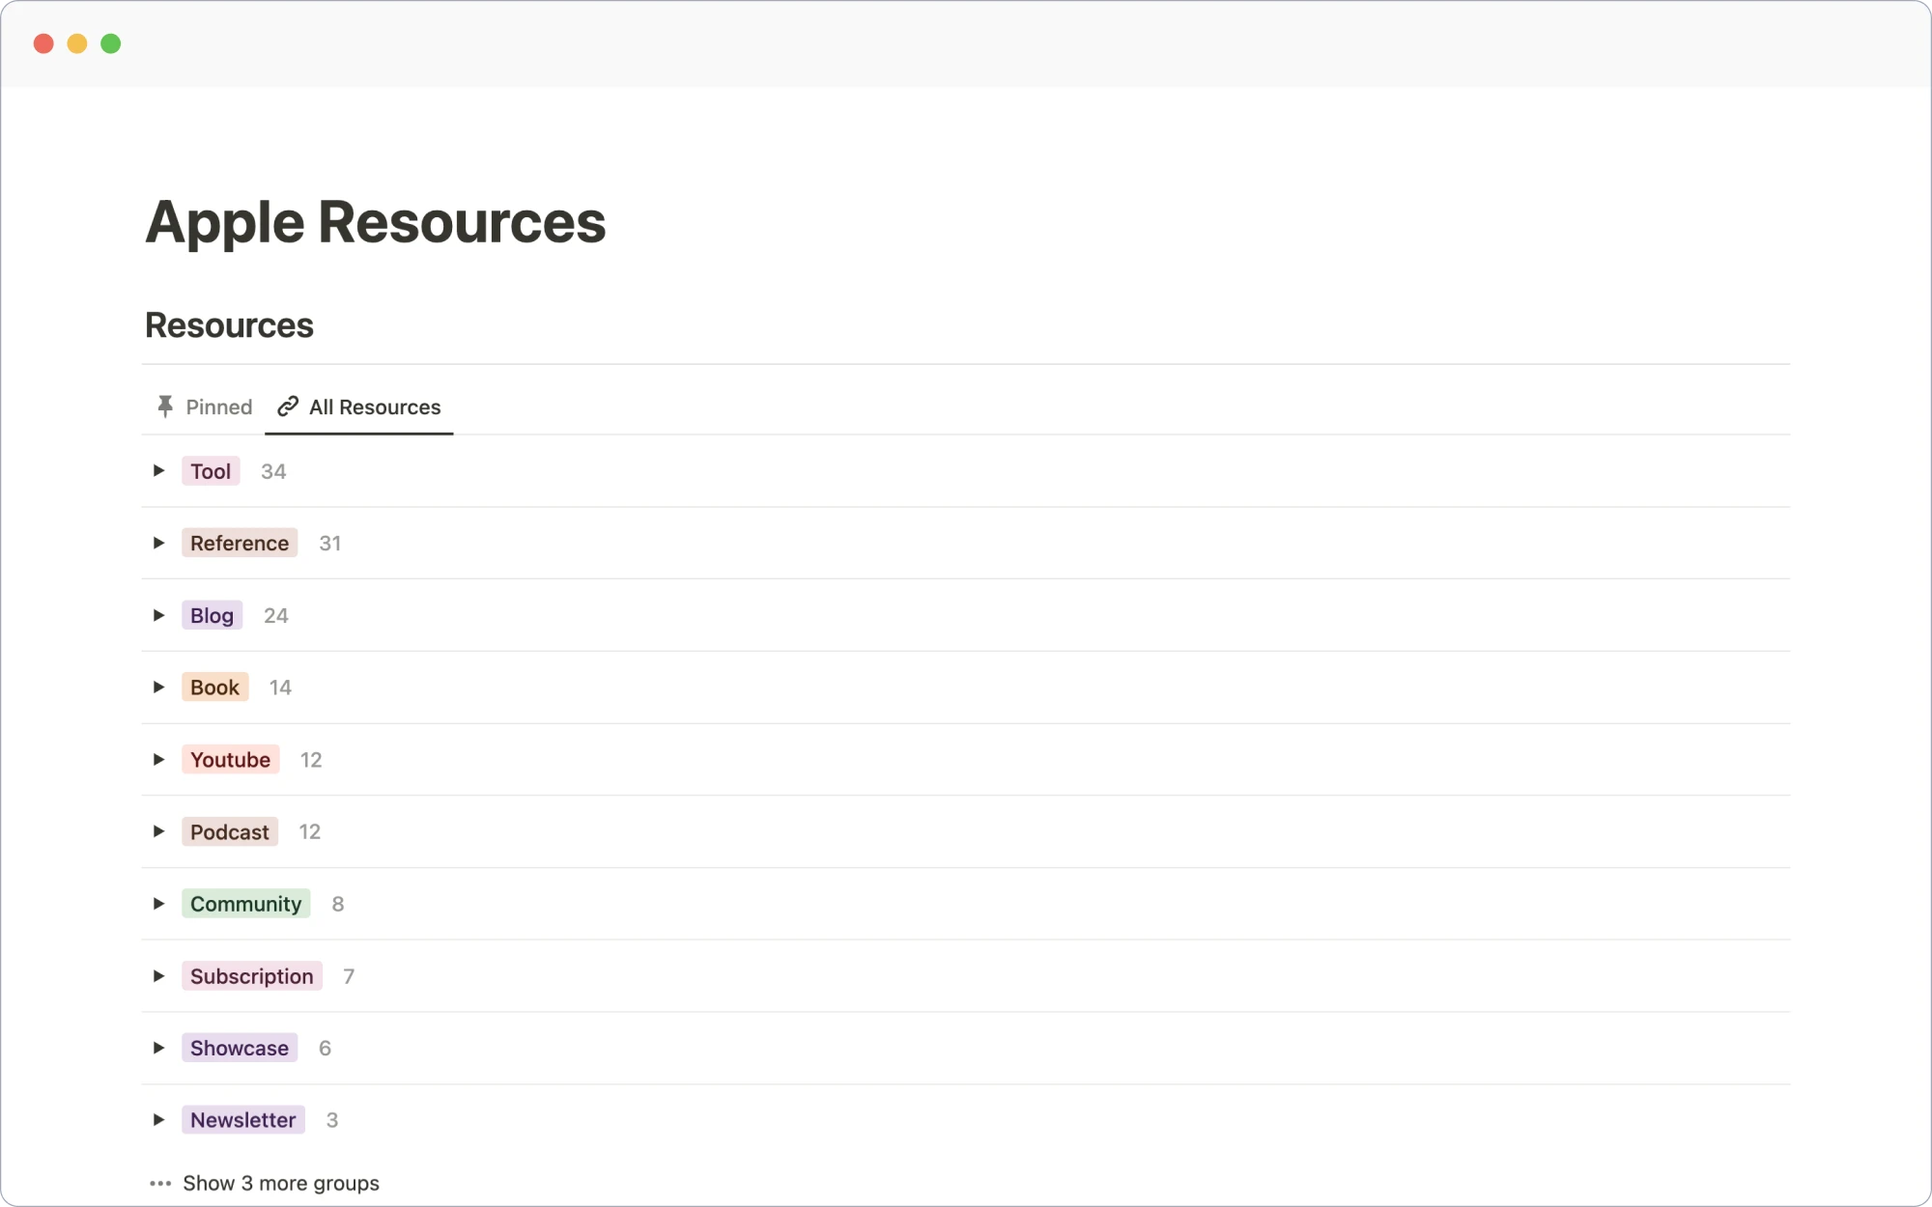Select the All Resources tab
The height and width of the screenshot is (1207, 1932).
point(356,407)
